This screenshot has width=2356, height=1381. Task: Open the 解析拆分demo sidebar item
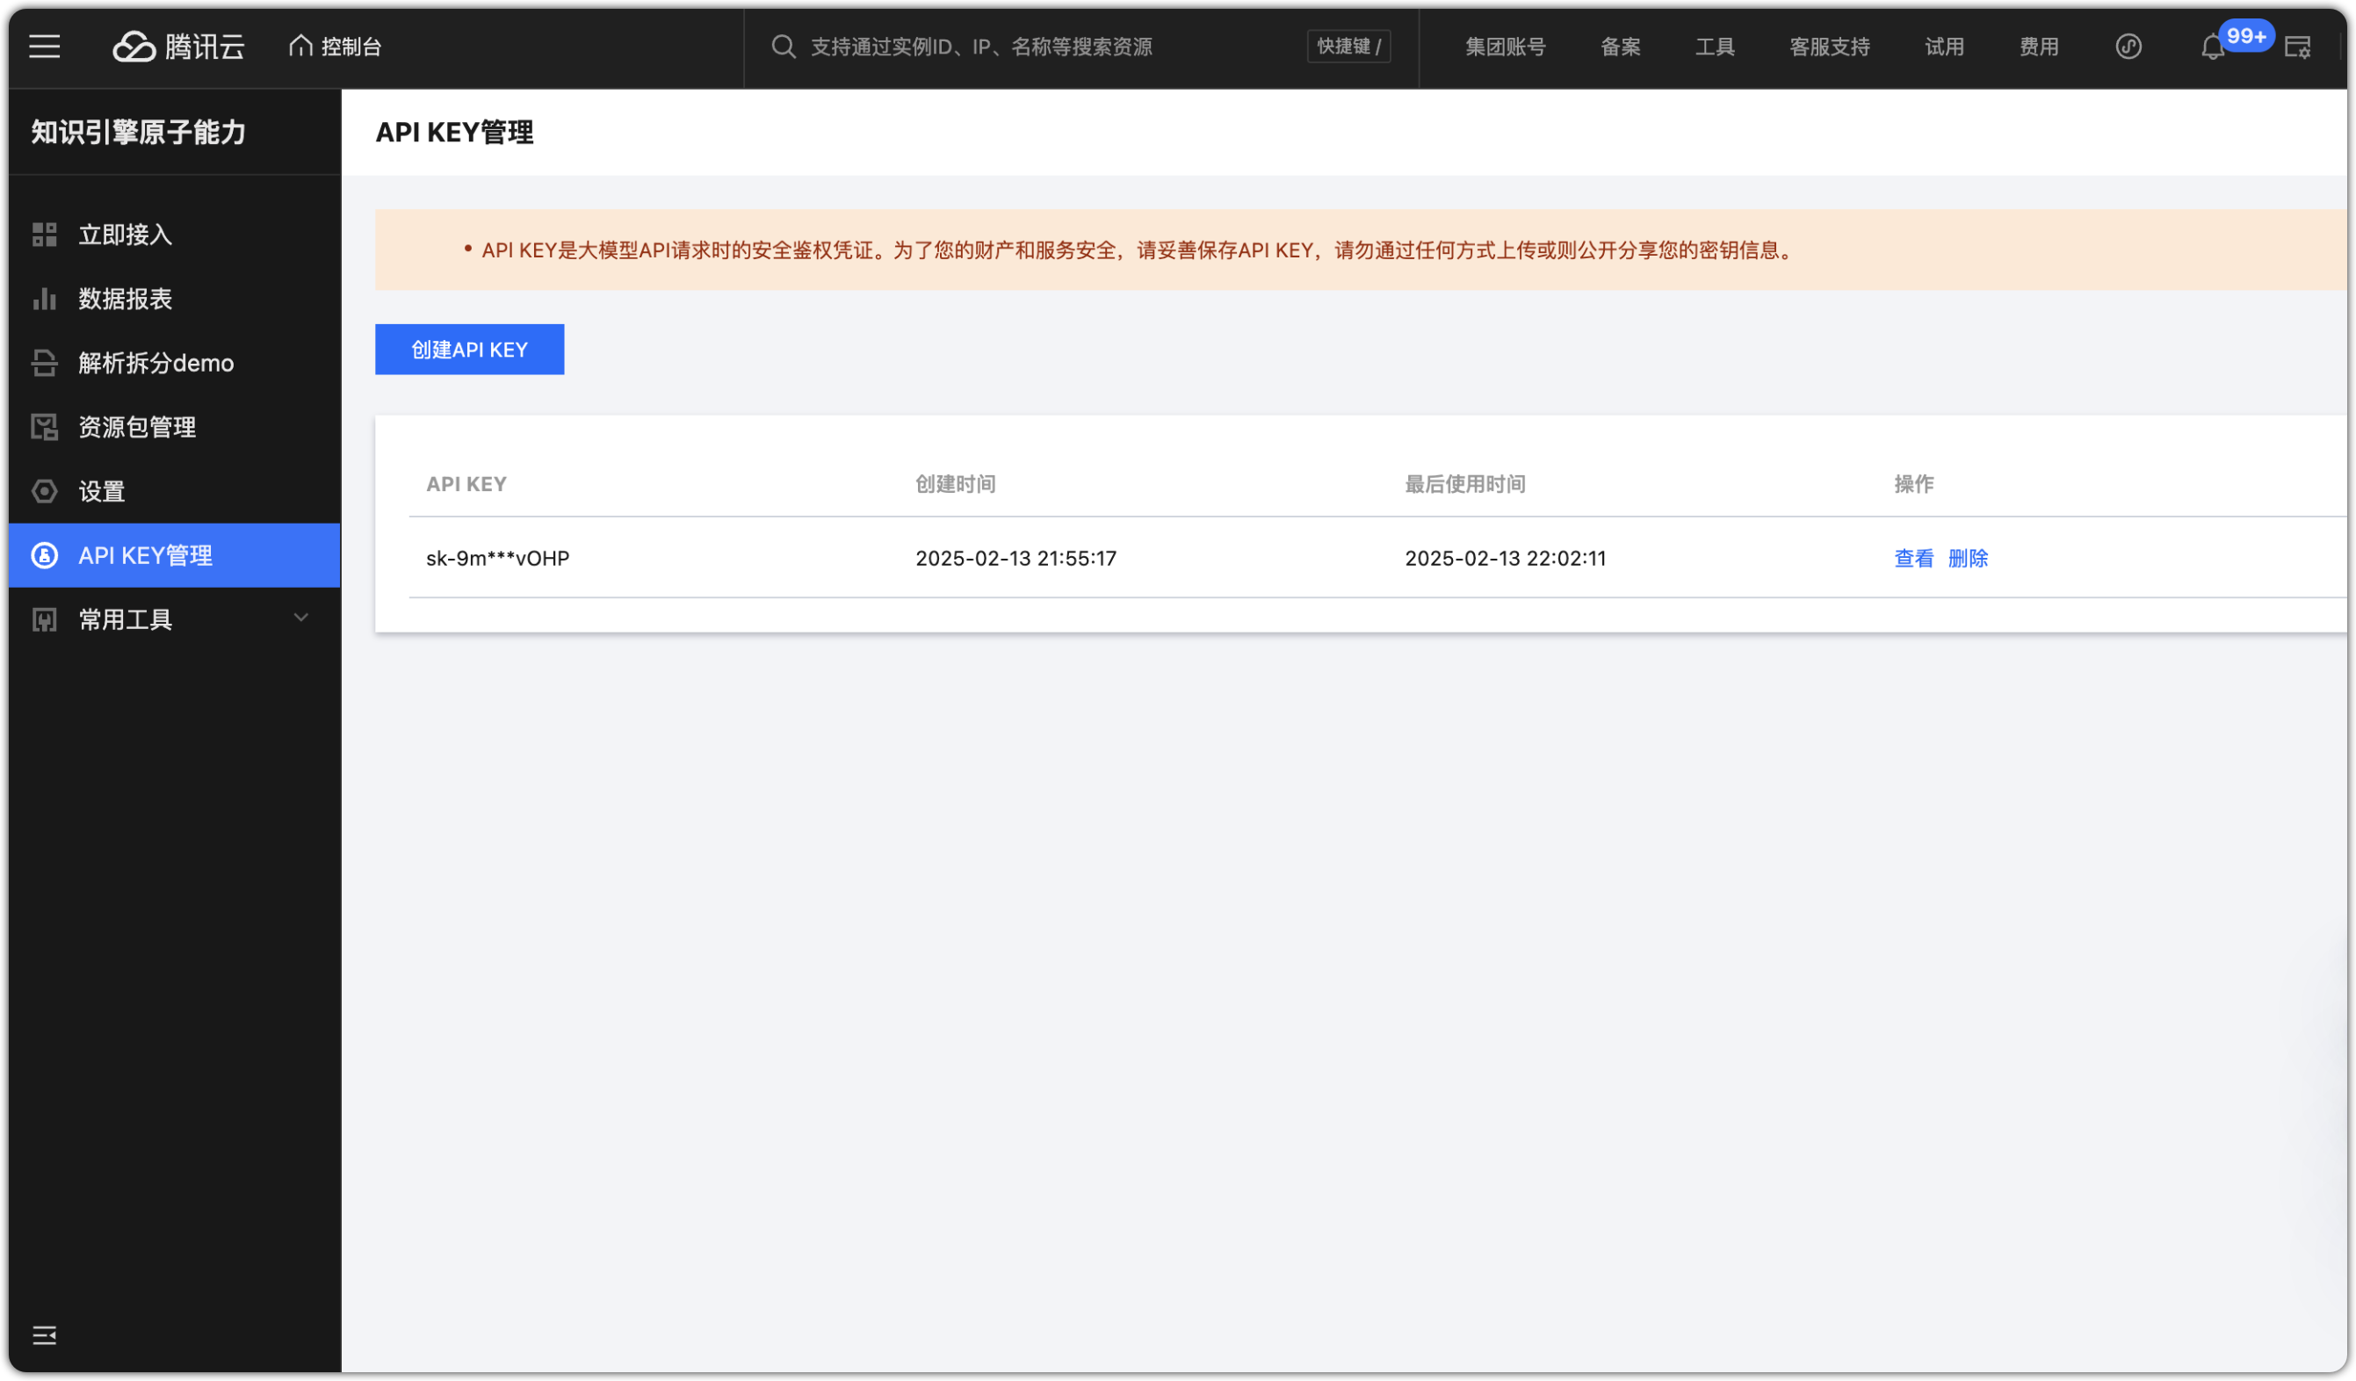pyautogui.click(x=155, y=363)
